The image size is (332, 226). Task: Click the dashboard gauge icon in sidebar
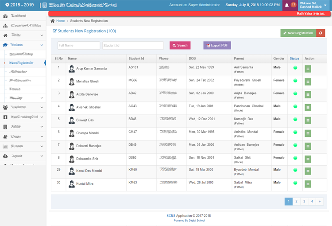(5, 16)
